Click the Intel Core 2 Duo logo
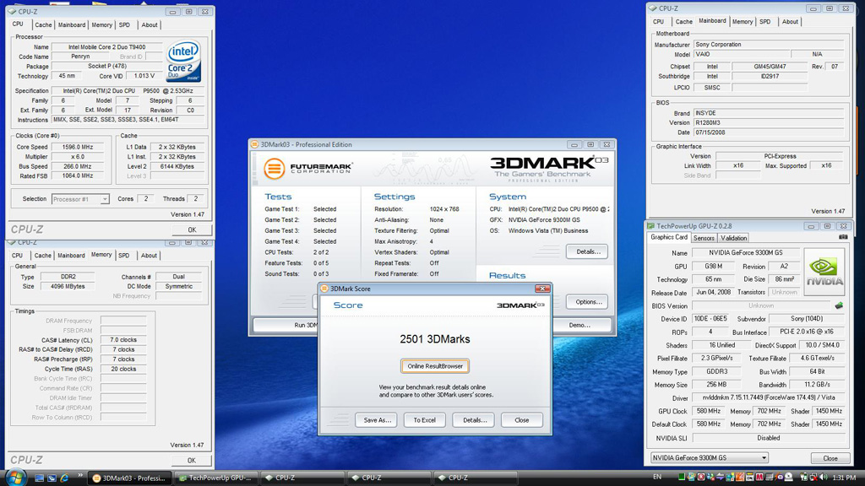 coord(182,61)
